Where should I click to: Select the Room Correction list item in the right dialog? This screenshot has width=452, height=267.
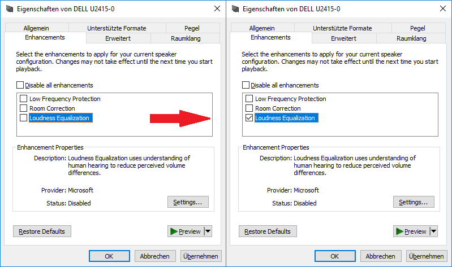click(x=278, y=108)
